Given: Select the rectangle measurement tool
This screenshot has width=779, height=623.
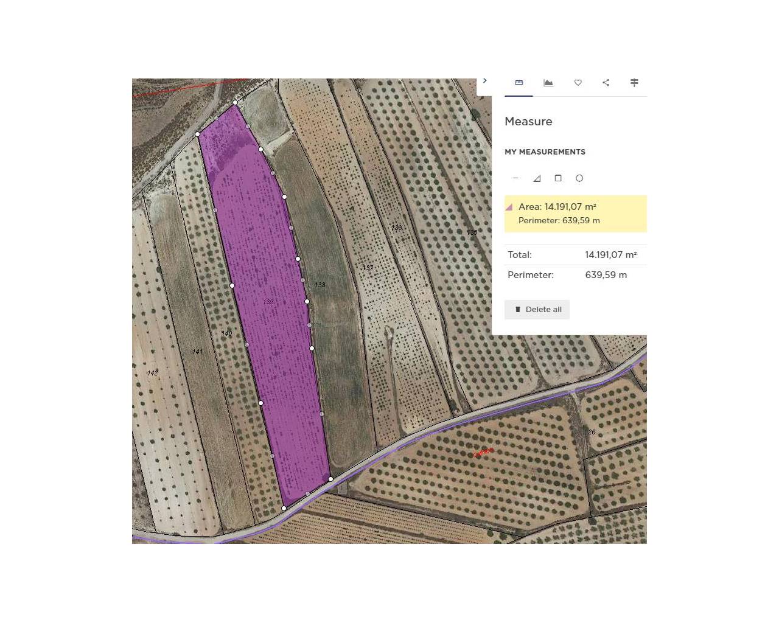Looking at the screenshot, I should coord(558,178).
